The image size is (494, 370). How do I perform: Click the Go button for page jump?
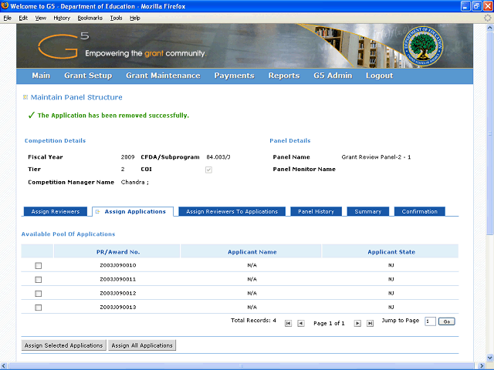(x=447, y=321)
